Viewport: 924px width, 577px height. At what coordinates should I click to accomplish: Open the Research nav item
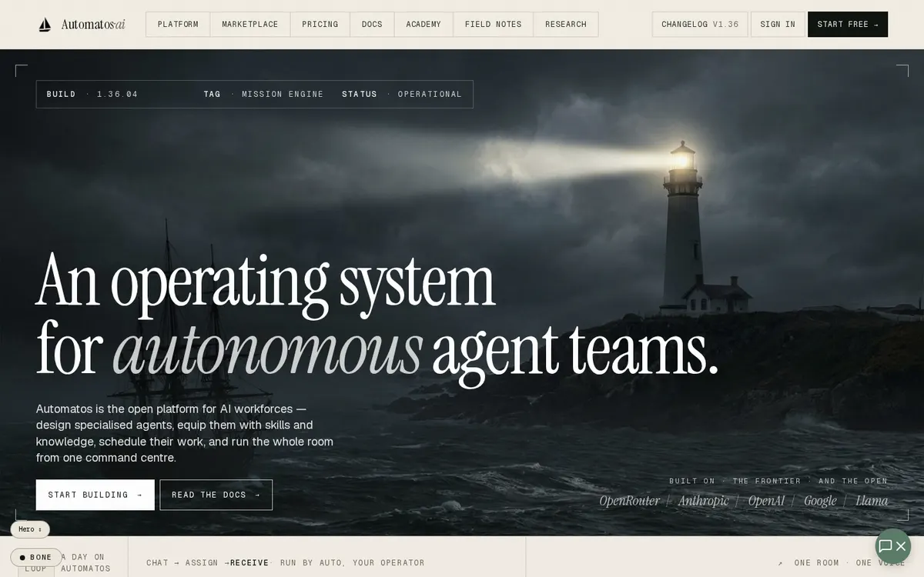tap(566, 25)
